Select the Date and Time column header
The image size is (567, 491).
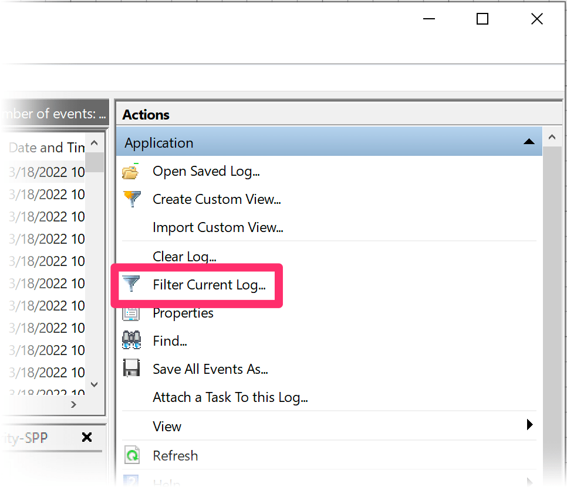click(44, 147)
